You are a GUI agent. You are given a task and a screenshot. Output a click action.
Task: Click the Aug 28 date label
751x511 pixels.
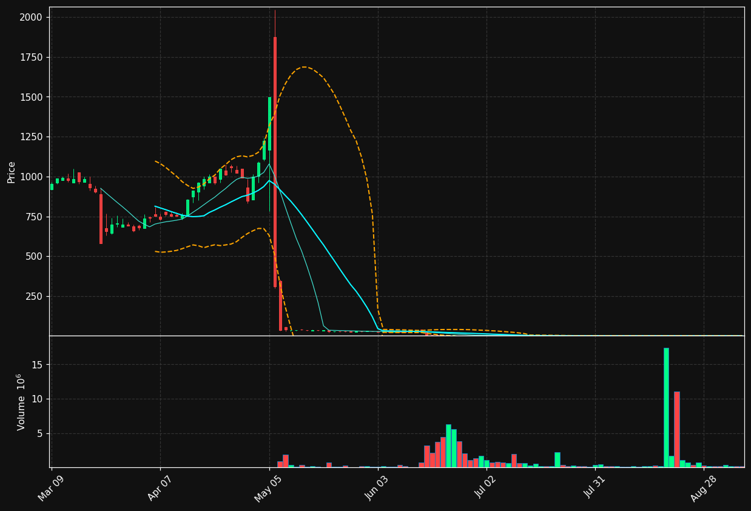coord(704,488)
